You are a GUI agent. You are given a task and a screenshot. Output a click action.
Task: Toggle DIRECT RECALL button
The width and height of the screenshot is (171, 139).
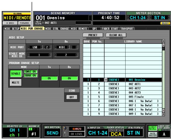click(x=152, y=128)
